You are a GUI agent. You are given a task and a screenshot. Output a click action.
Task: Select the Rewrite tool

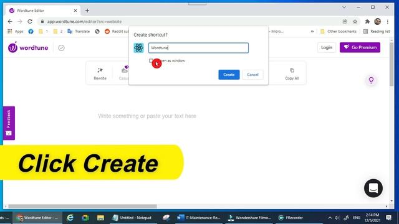(100, 73)
